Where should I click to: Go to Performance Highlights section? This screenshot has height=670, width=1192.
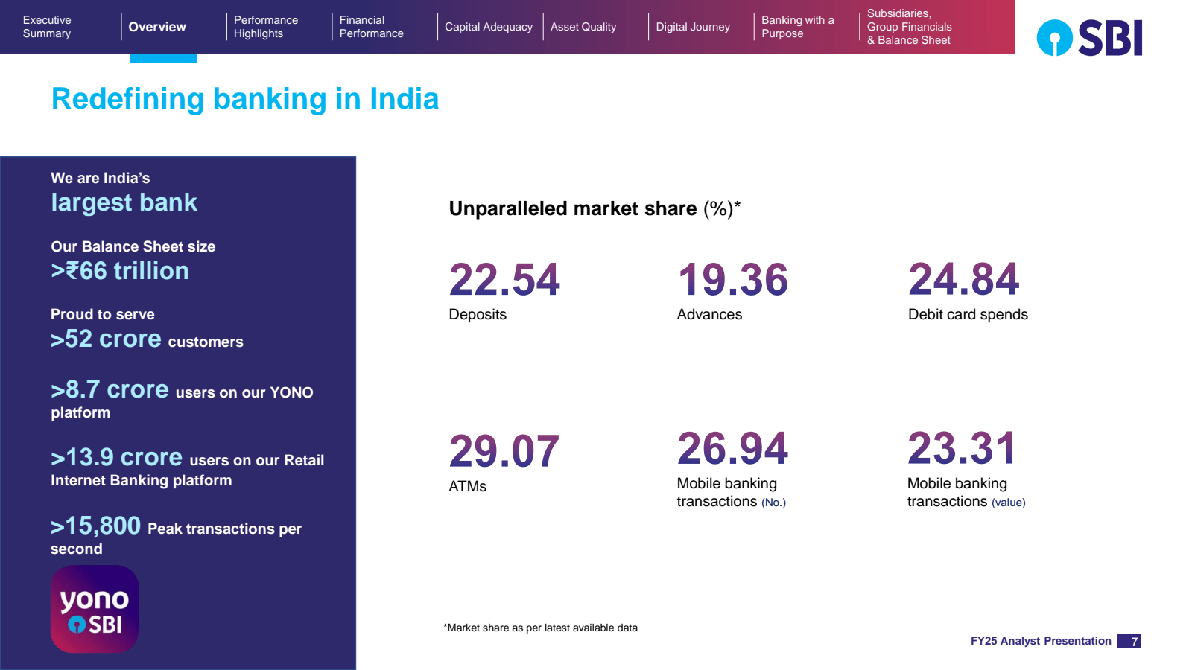[x=266, y=27]
